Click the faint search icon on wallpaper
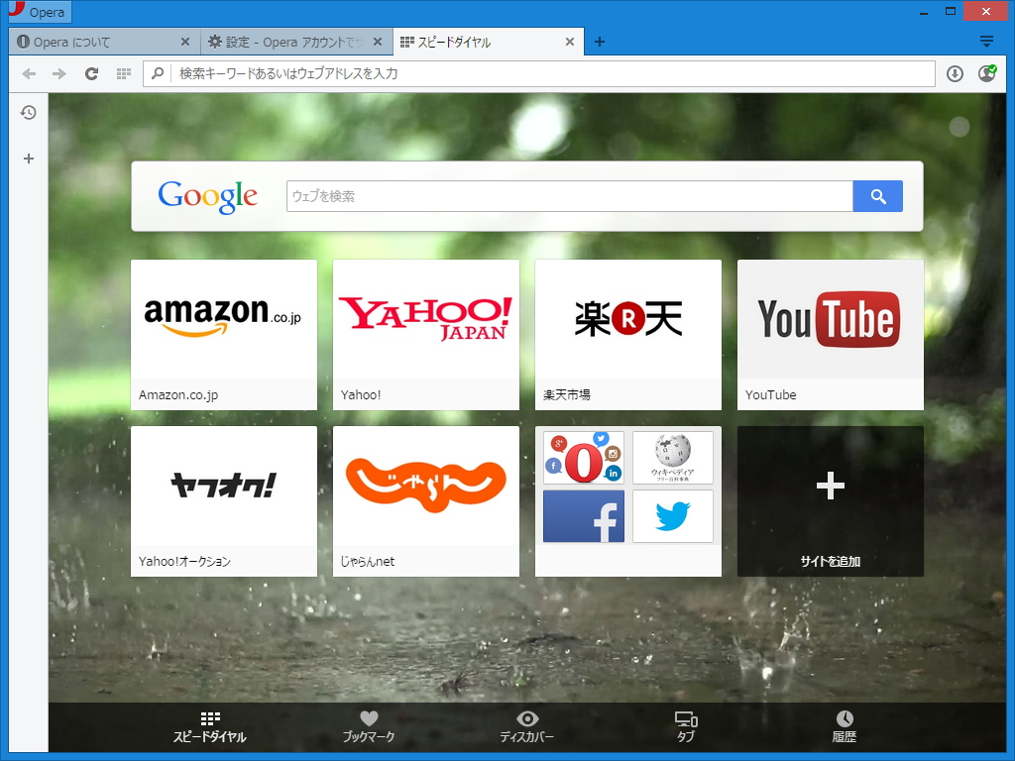 959,127
